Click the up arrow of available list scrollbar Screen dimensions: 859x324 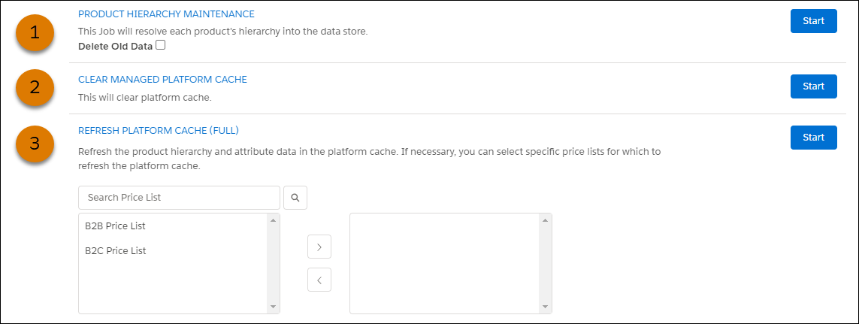[x=274, y=220]
